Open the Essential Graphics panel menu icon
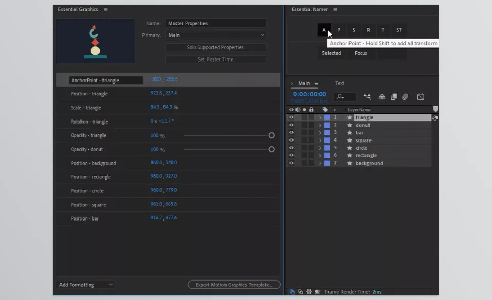The width and height of the screenshot is (492, 300). [x=106, y=9]
